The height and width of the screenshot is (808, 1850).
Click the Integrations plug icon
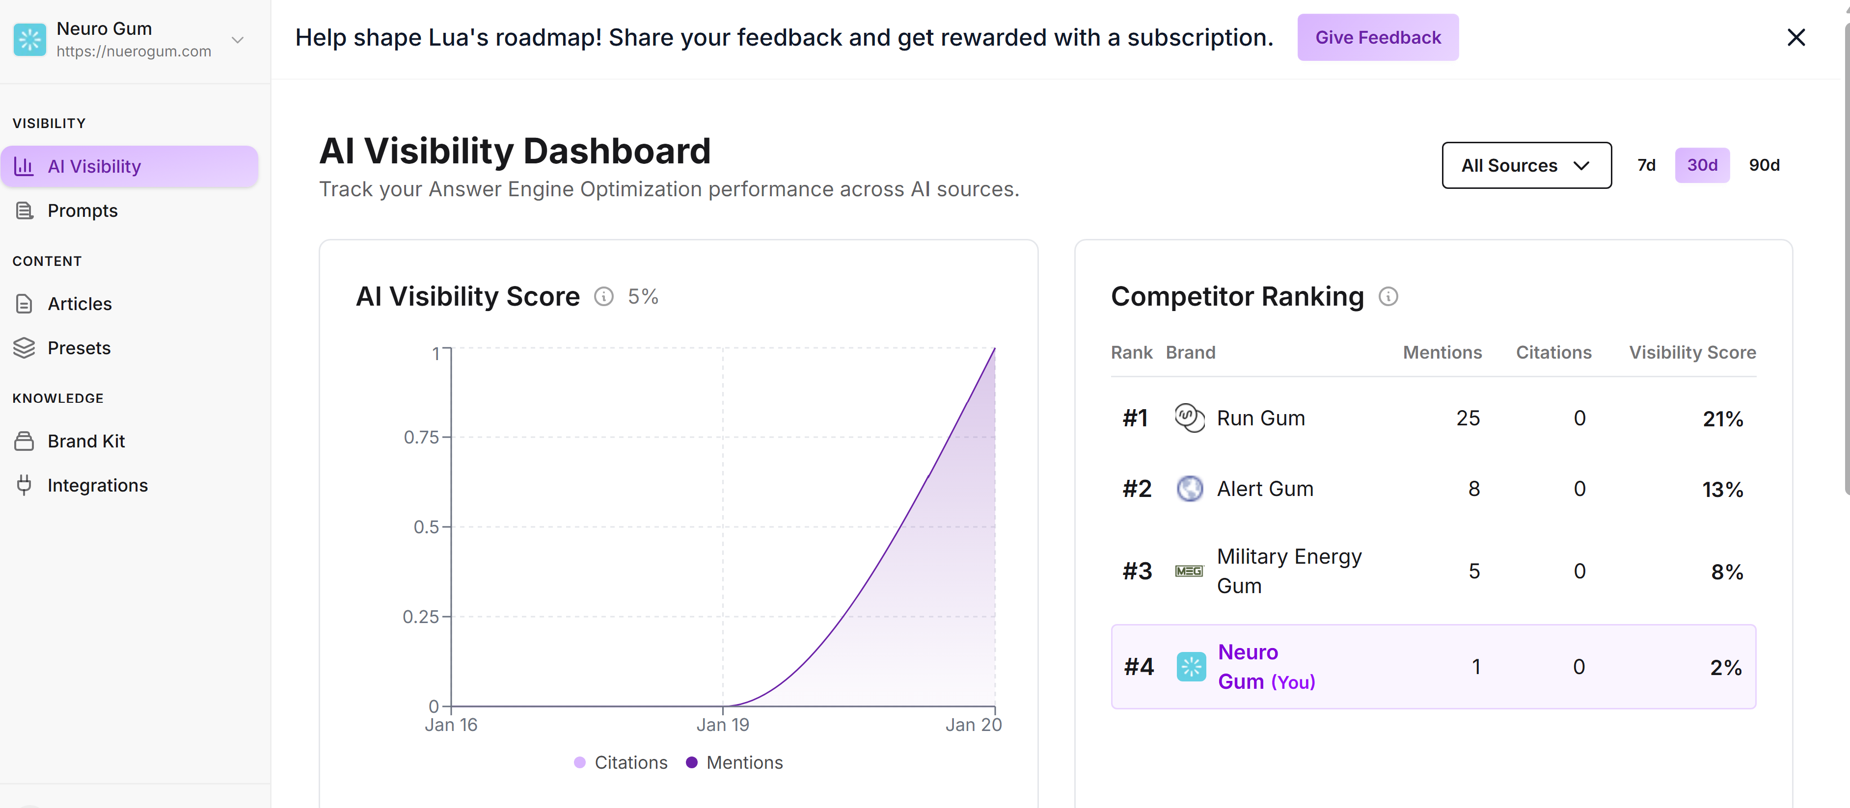[x=24, y=485]
